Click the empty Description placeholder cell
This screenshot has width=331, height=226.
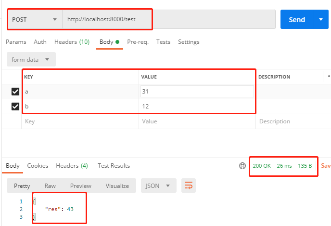(293, 121)
